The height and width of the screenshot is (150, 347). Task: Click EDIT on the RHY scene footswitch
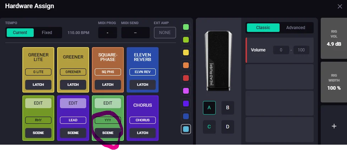[x=38, y=103]
